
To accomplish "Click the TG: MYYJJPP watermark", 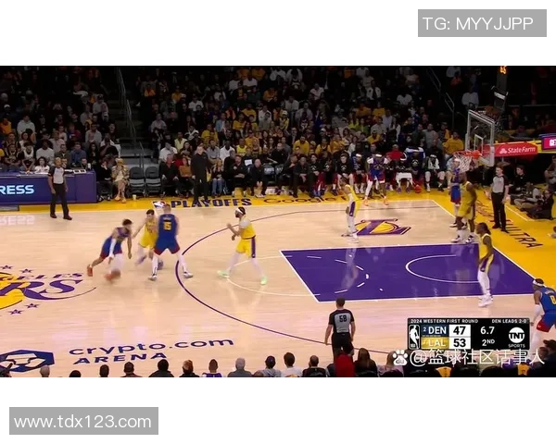I will (x=482, y=23).
